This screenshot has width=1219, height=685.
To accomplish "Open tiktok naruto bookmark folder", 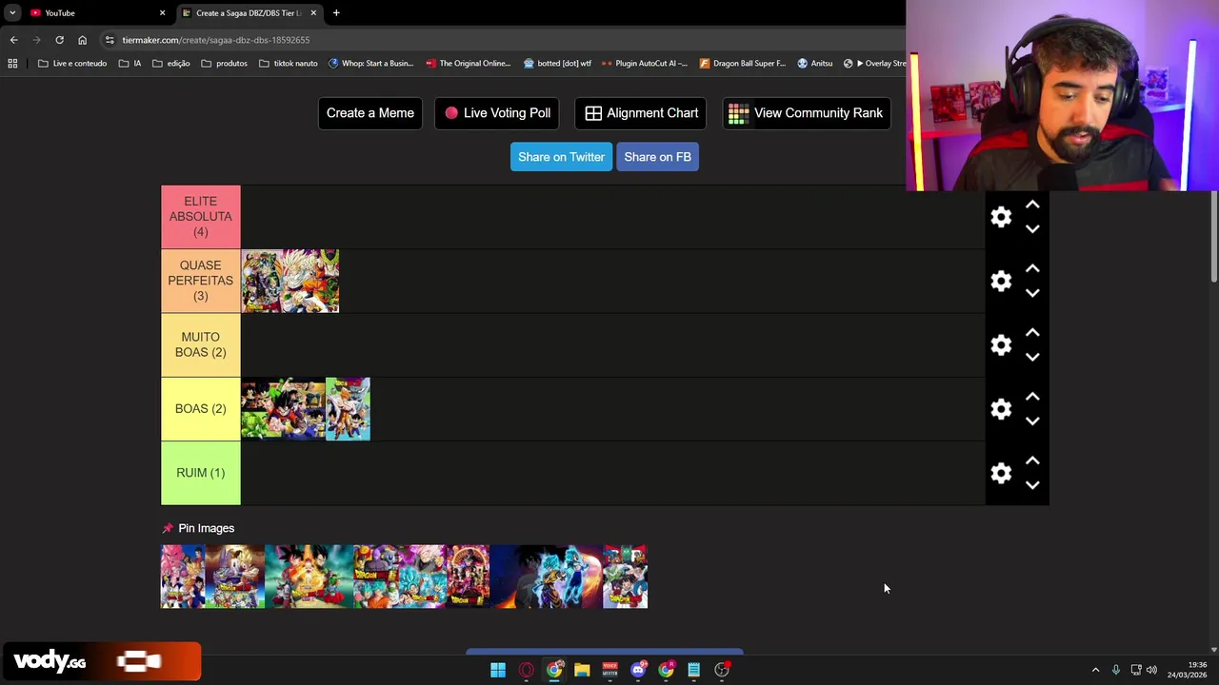I will [x=289, y=64].
